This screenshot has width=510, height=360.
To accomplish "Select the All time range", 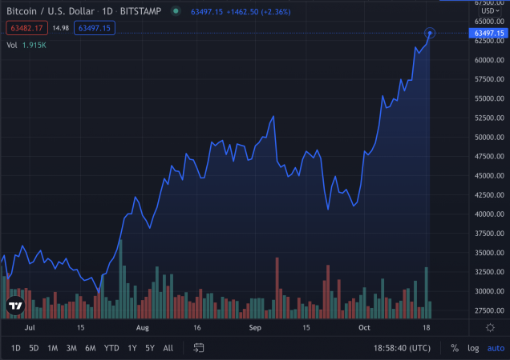I will point(168,348).
